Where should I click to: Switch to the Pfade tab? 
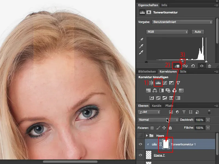(x=169, y=106)
